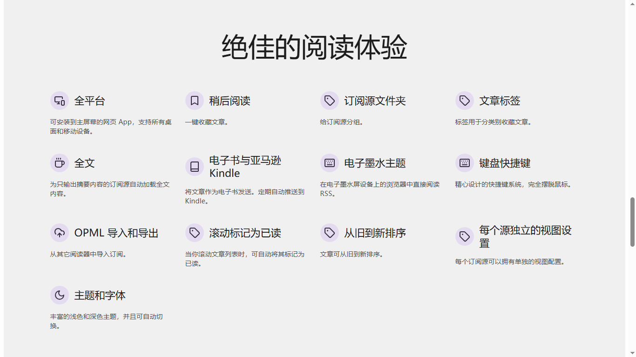Click the tag icon beside 文章标签

point(464,101)
